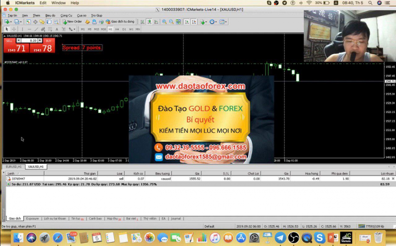The width and height of the screenshot is (396, 246).
Task: Select the horizontal line drawing tool
Action: [x=29, y=29]
